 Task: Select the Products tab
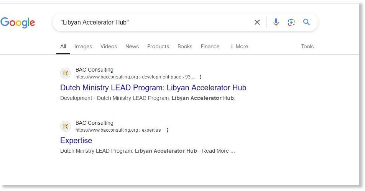158,46
